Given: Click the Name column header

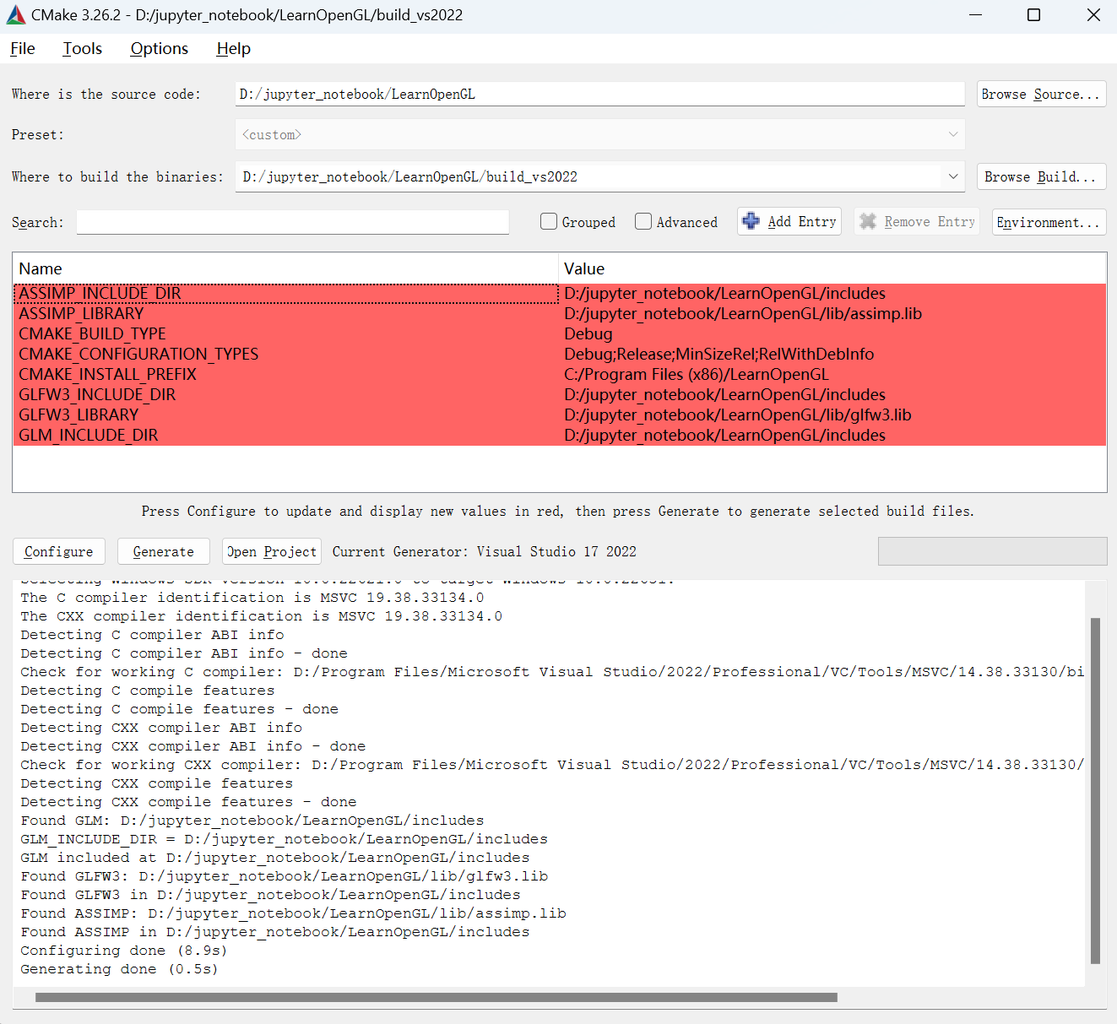Looking at the screenshot, I should [x=285, y=268].
